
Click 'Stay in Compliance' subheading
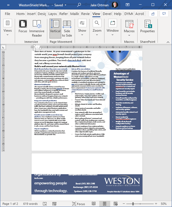tap(41, 129)
